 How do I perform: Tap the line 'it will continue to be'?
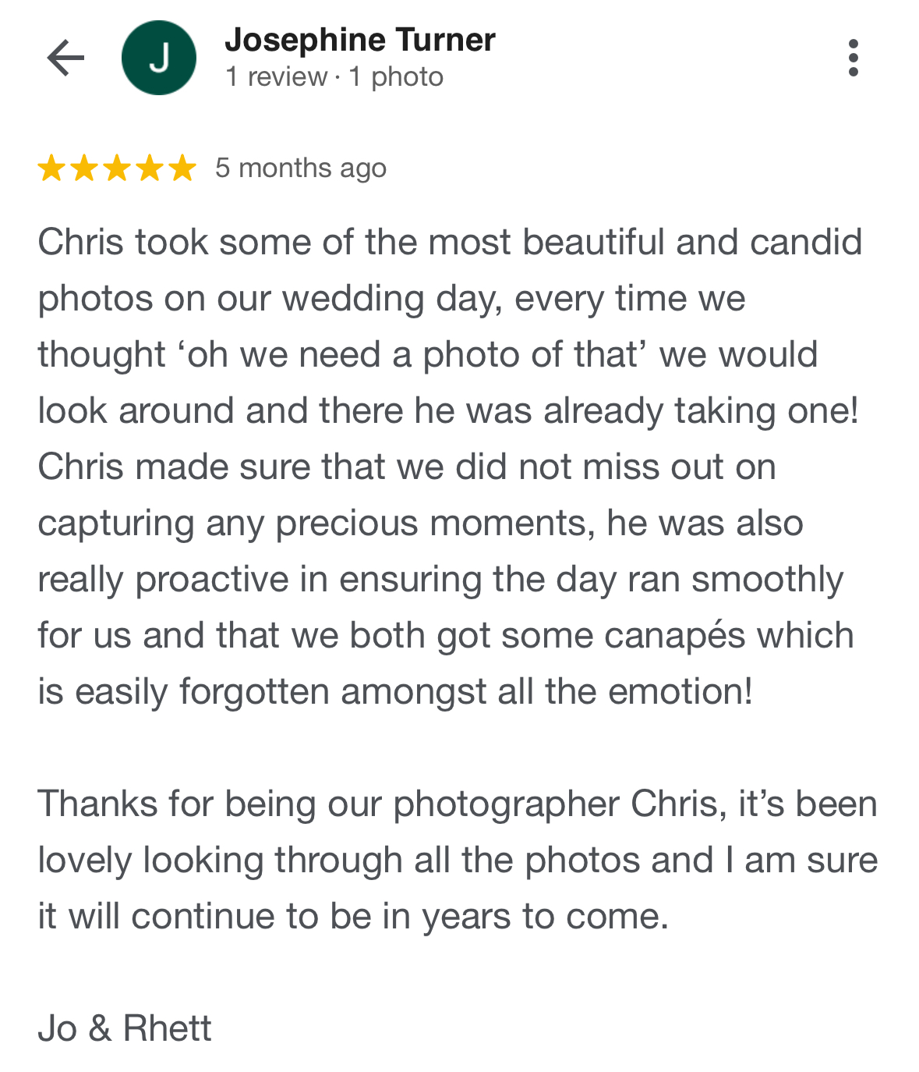point(353,916)
